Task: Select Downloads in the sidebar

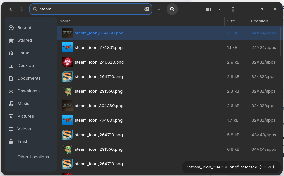Action: (x=28, y=91)
